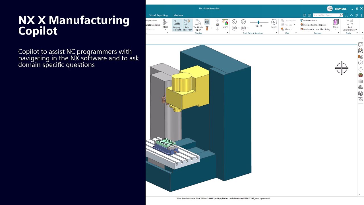Switch to the Visual Reporting tab
364x205 pixels.
158,15
